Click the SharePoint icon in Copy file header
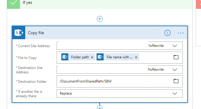The height and width of the screenshot is (109, 201). pos(18,33)
